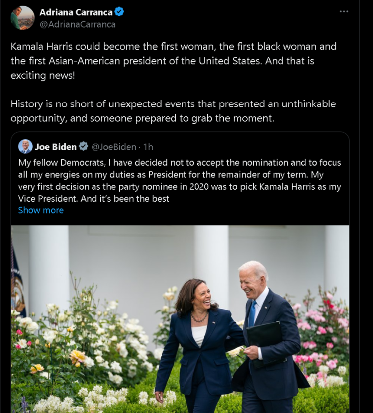Viewport: 373px width, 413px height.
Task: Click Joe Biden's small avatar in quoted post
Action: pos(25,146)
